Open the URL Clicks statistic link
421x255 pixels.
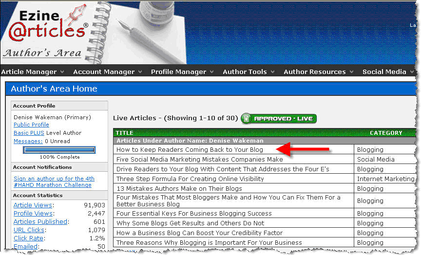[29, 230]
